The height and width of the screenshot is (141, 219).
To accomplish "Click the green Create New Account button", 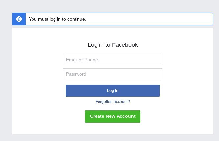I will click(x=113, y=116).
